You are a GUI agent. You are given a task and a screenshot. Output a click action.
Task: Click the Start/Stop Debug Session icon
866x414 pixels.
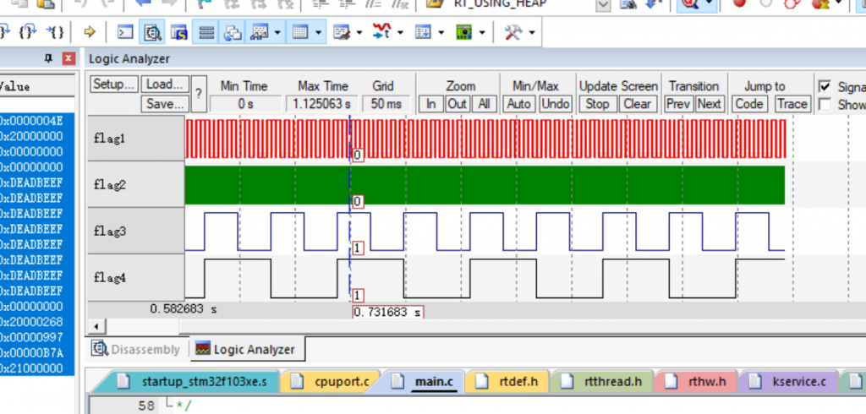click(x=690, y=4)
